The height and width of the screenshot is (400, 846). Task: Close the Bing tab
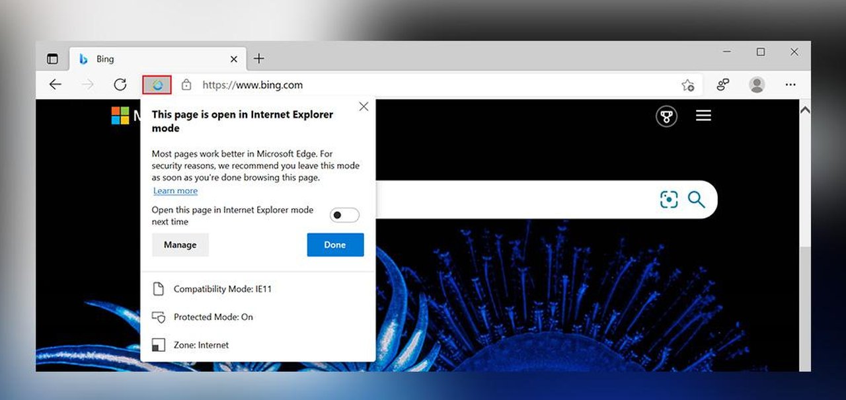(x=234, y=59)
